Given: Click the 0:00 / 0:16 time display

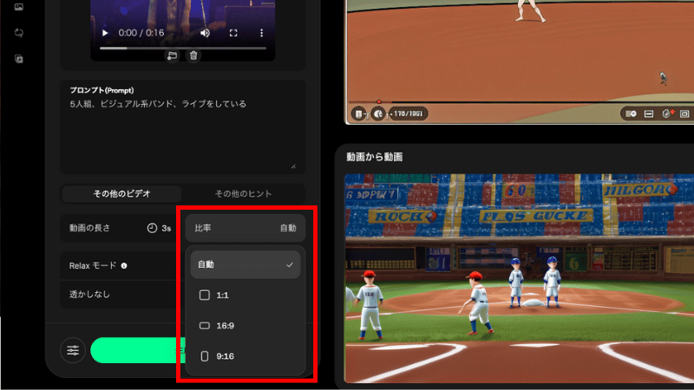Looking at the screenshot, I should pyautogui.click(x=141, y=33).
